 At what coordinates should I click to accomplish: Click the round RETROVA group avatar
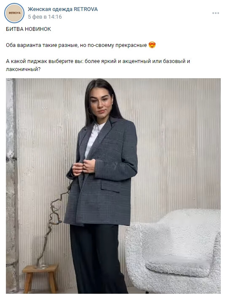coord(14,13)
